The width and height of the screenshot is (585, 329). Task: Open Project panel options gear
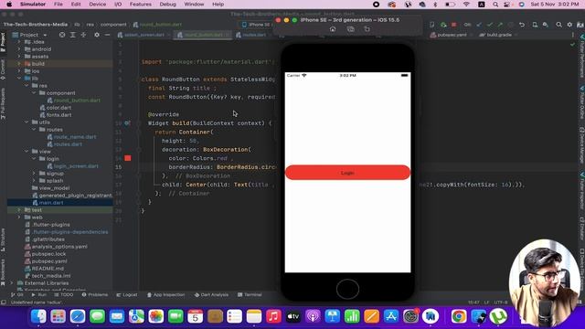pos(97,35)
